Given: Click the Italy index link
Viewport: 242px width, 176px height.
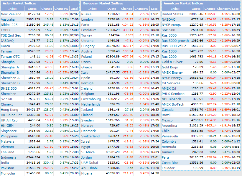Looking at the screenshot, I should pyautogui.click(x=85, y=73).
